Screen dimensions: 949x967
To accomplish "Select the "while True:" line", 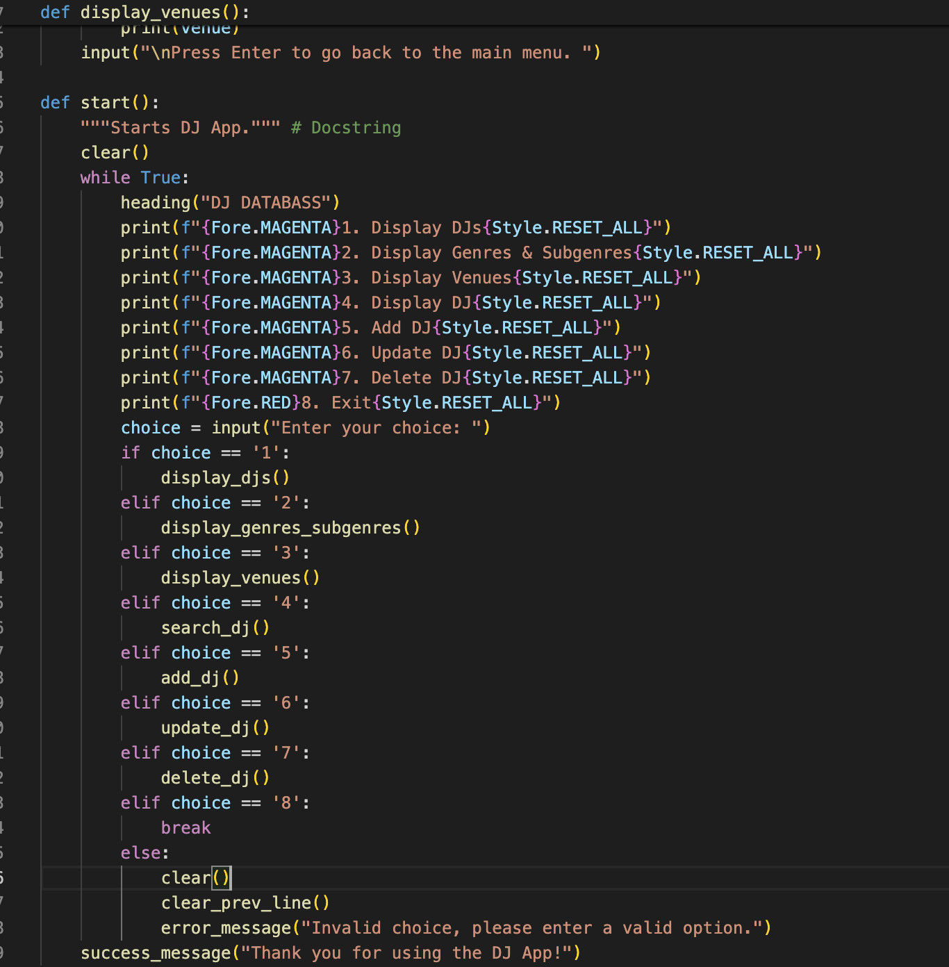I will [x=135, y=178].
